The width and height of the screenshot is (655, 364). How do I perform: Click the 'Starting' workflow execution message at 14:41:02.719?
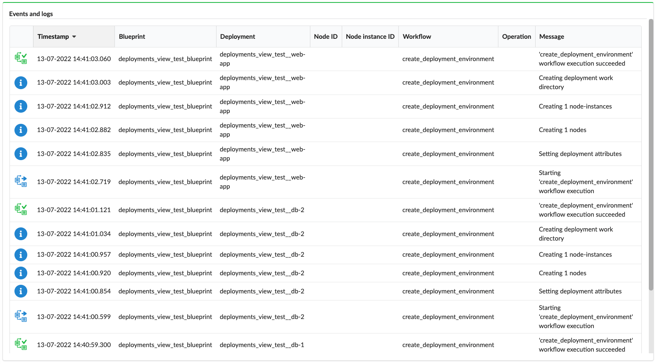[586, 182]
